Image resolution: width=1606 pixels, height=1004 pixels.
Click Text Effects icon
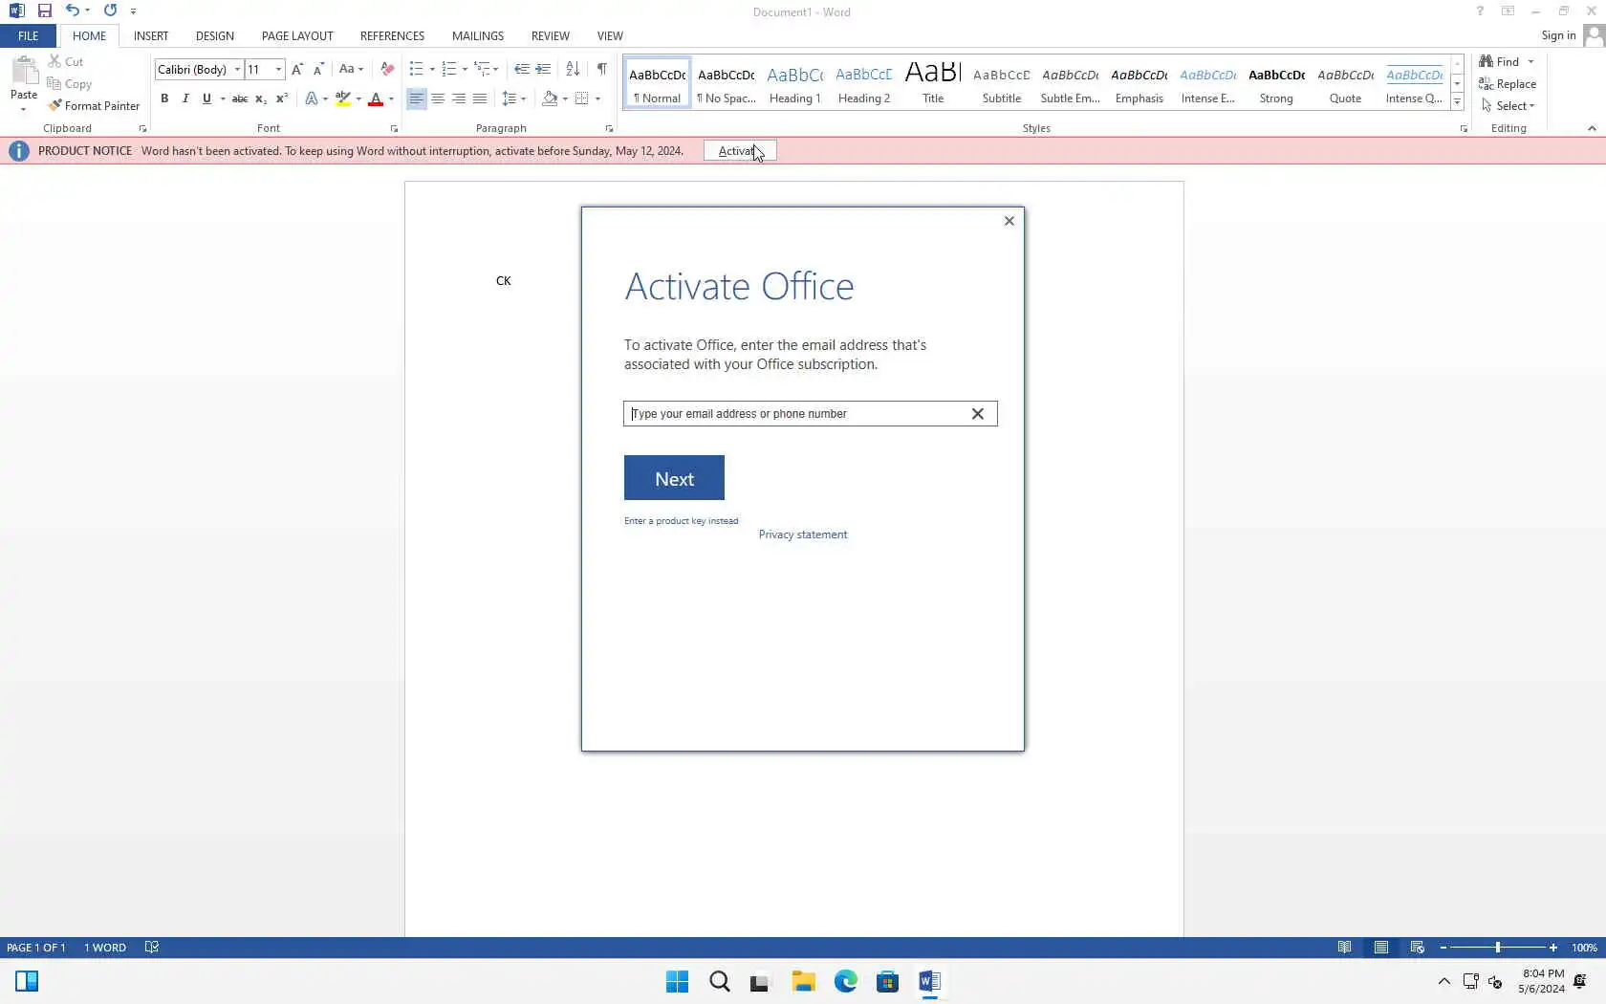[311, 98]
